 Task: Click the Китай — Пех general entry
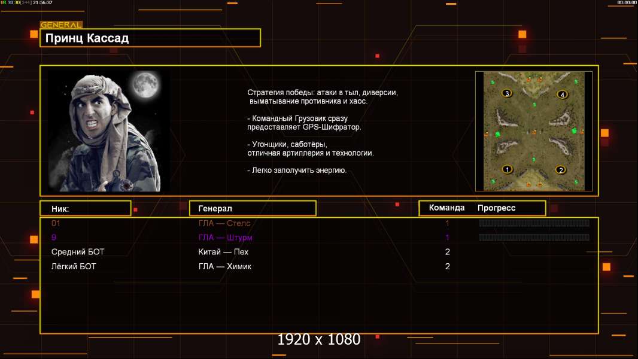pyautogui.click(x=223, y=252)
